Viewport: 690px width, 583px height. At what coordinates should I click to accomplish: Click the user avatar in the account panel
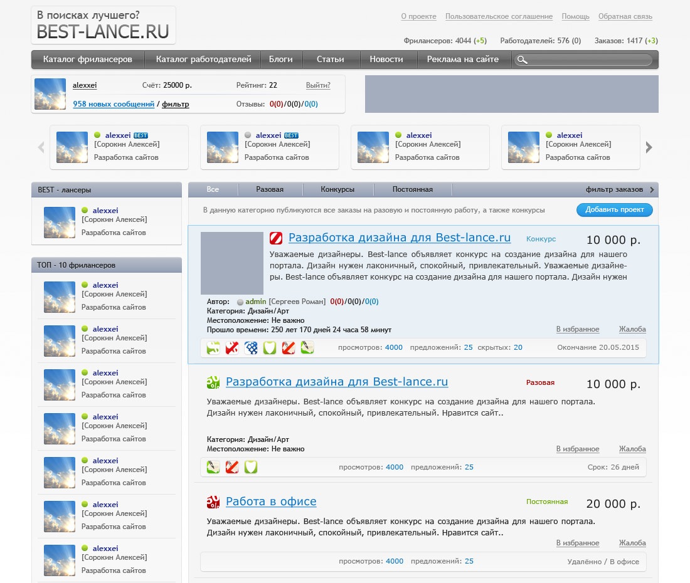pos(50,94)
